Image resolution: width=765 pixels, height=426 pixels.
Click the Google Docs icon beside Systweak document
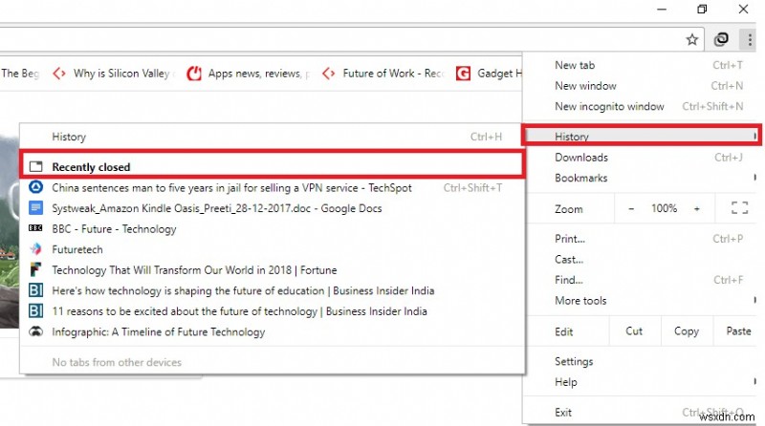[35, 208]
